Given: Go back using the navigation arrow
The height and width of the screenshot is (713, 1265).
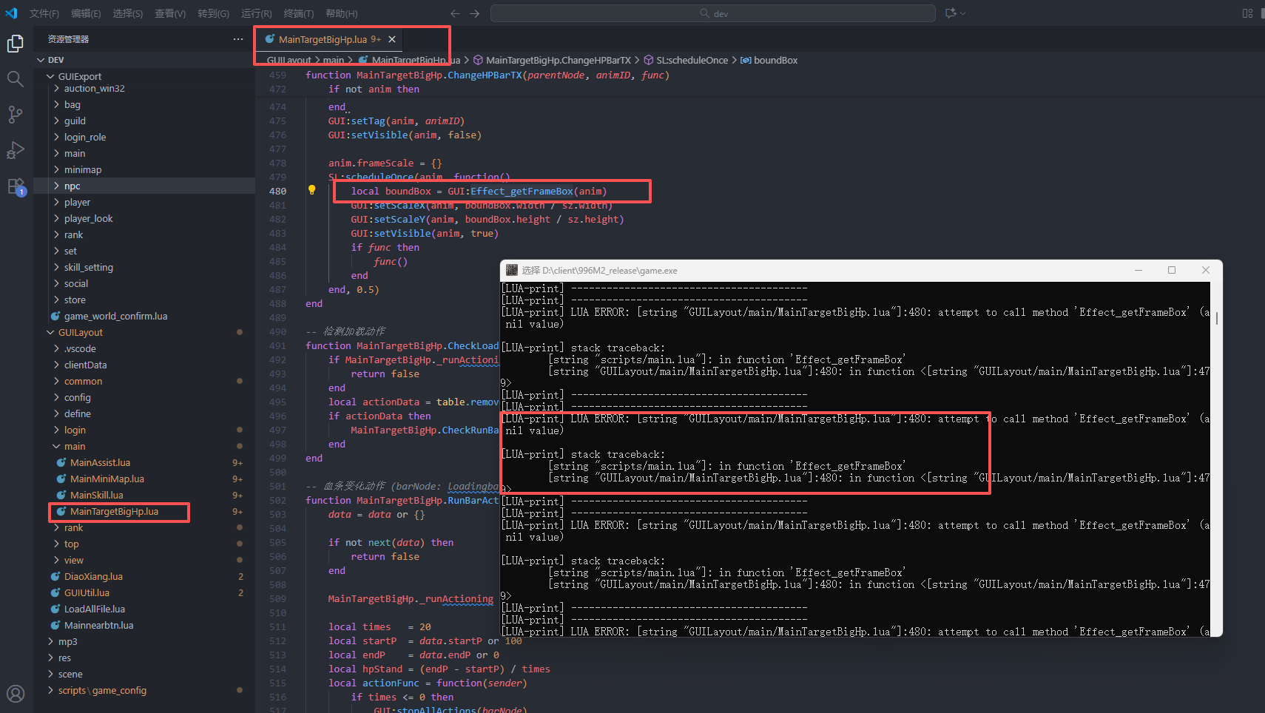Looking at the screenshot, I should point(455,13).
